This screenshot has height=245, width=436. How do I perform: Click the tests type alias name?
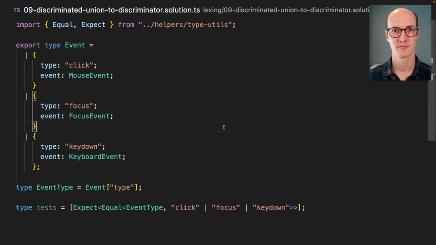pyautogui.click(x=46, y=207)
